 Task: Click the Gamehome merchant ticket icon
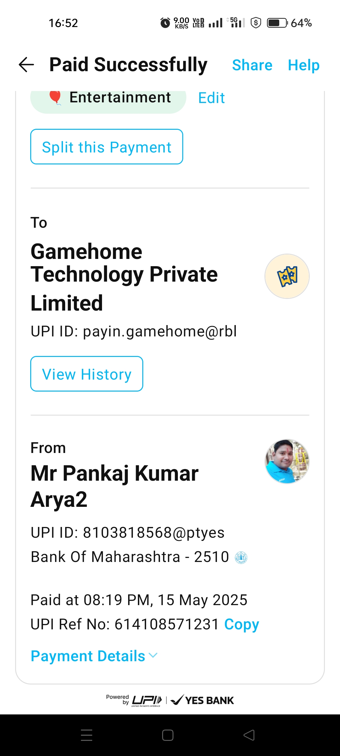[287, 276]
